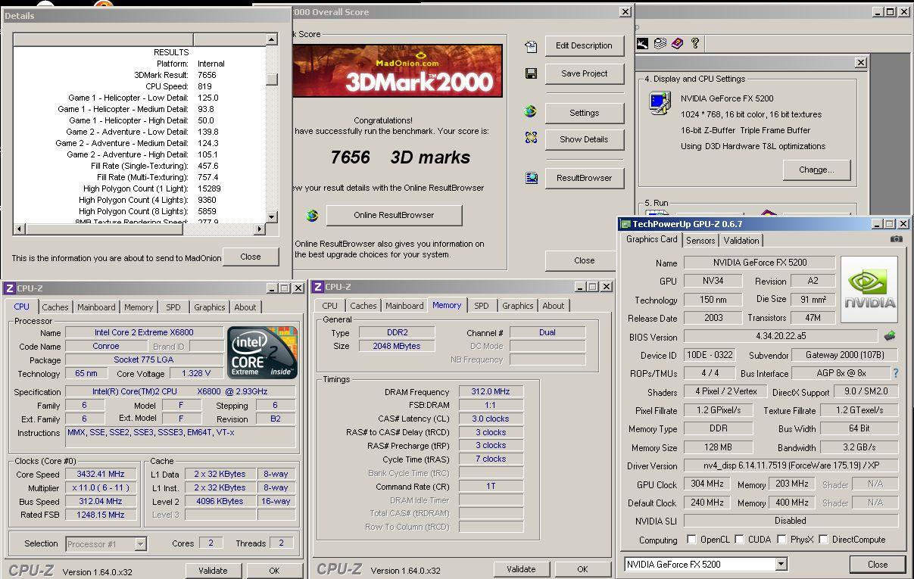Viewport: 914px width, 579px height.
Task: Open About tab in left CPU-Z window
Action: 245,307
